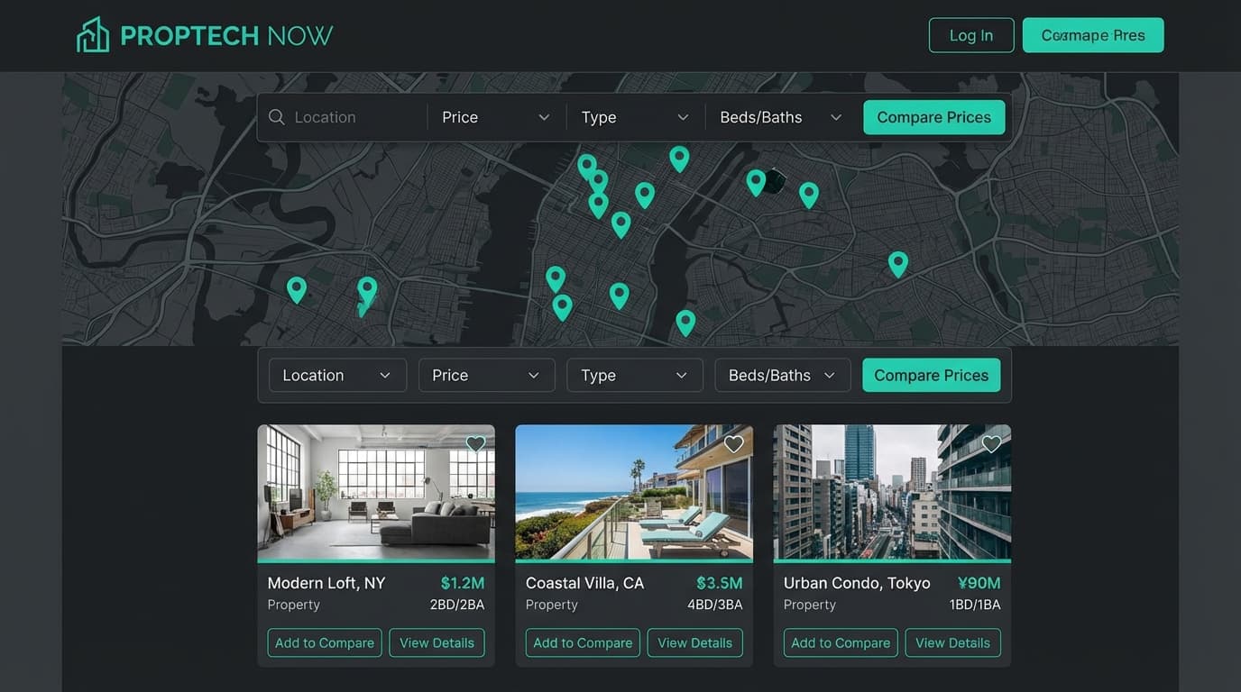Expand the Location filter dropdown

click(x=337, y=375)
